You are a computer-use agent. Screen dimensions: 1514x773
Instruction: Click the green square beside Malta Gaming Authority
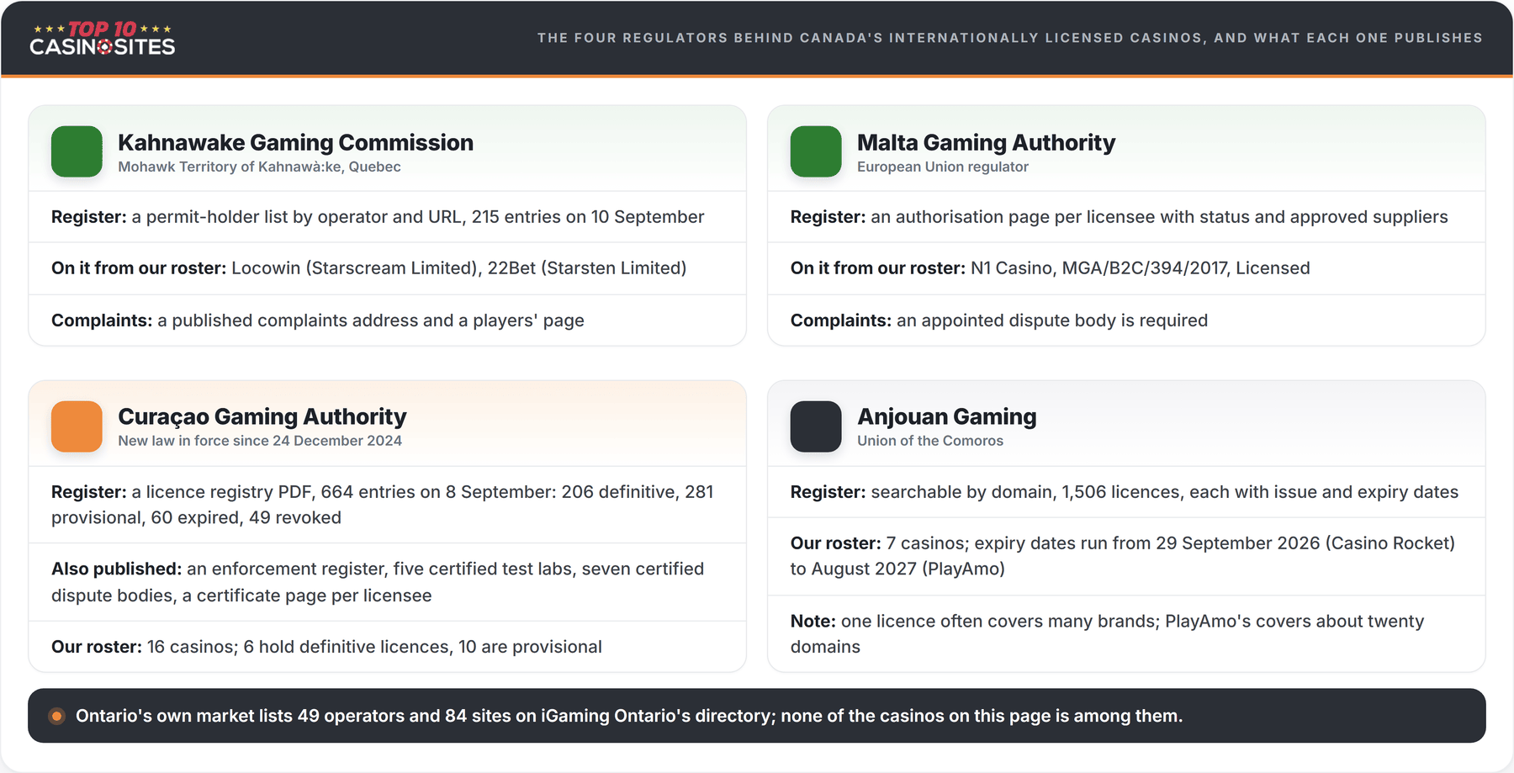[x=816, y=151]
